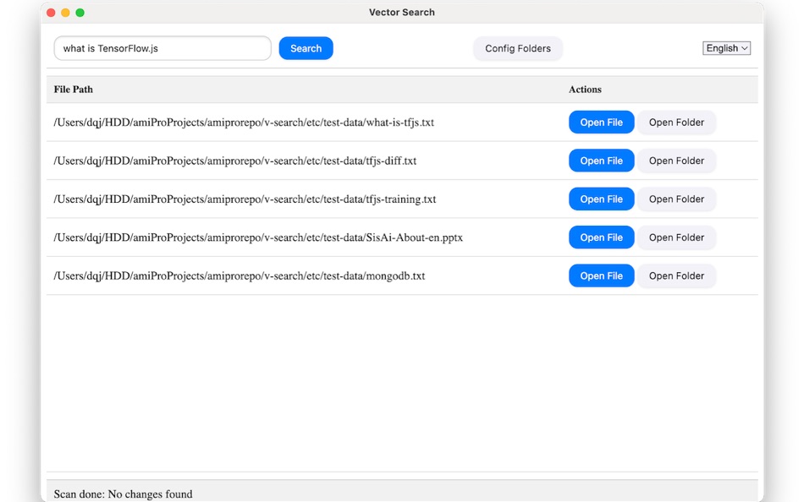Click the Actions column header
The width and height of the screenshot is (804, 502).
585,89
